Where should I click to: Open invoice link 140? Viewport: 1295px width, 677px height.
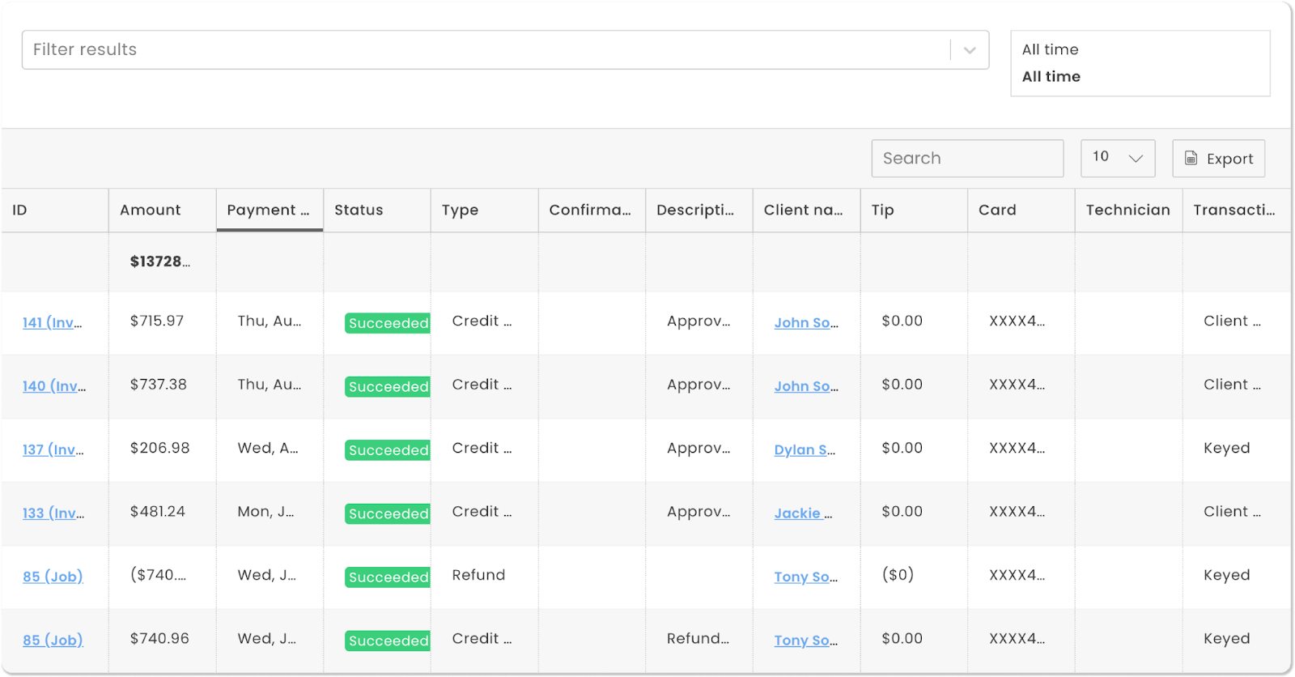point(54,386)
